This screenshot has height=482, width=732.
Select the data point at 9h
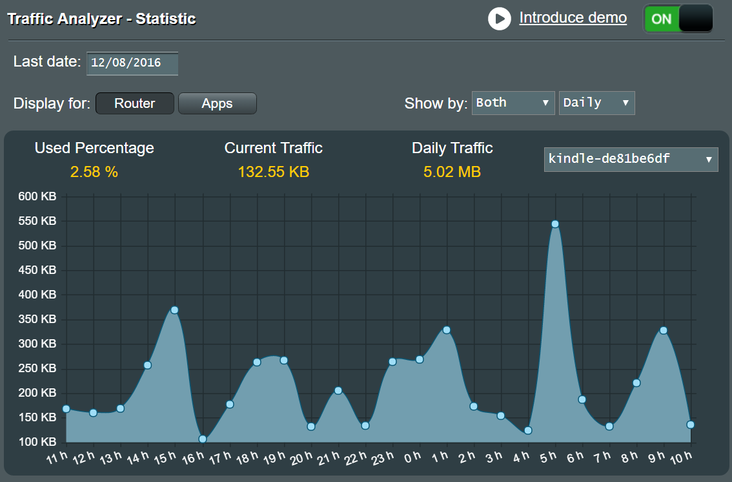pyautogui.click(x=663, y=331)
